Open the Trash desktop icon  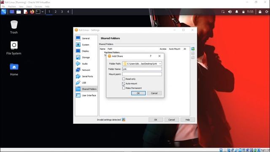click(14, 27)
